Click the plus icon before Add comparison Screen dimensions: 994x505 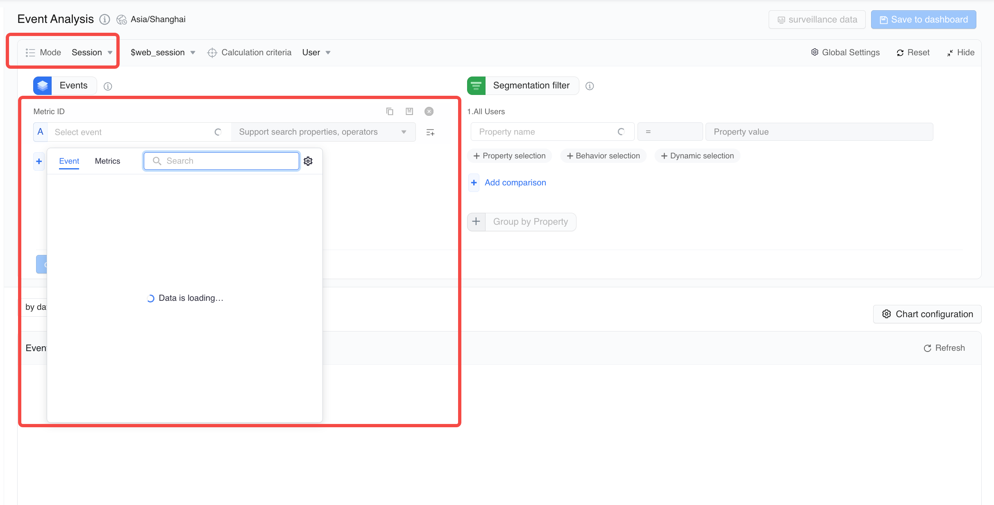click(x=474, y=183)
